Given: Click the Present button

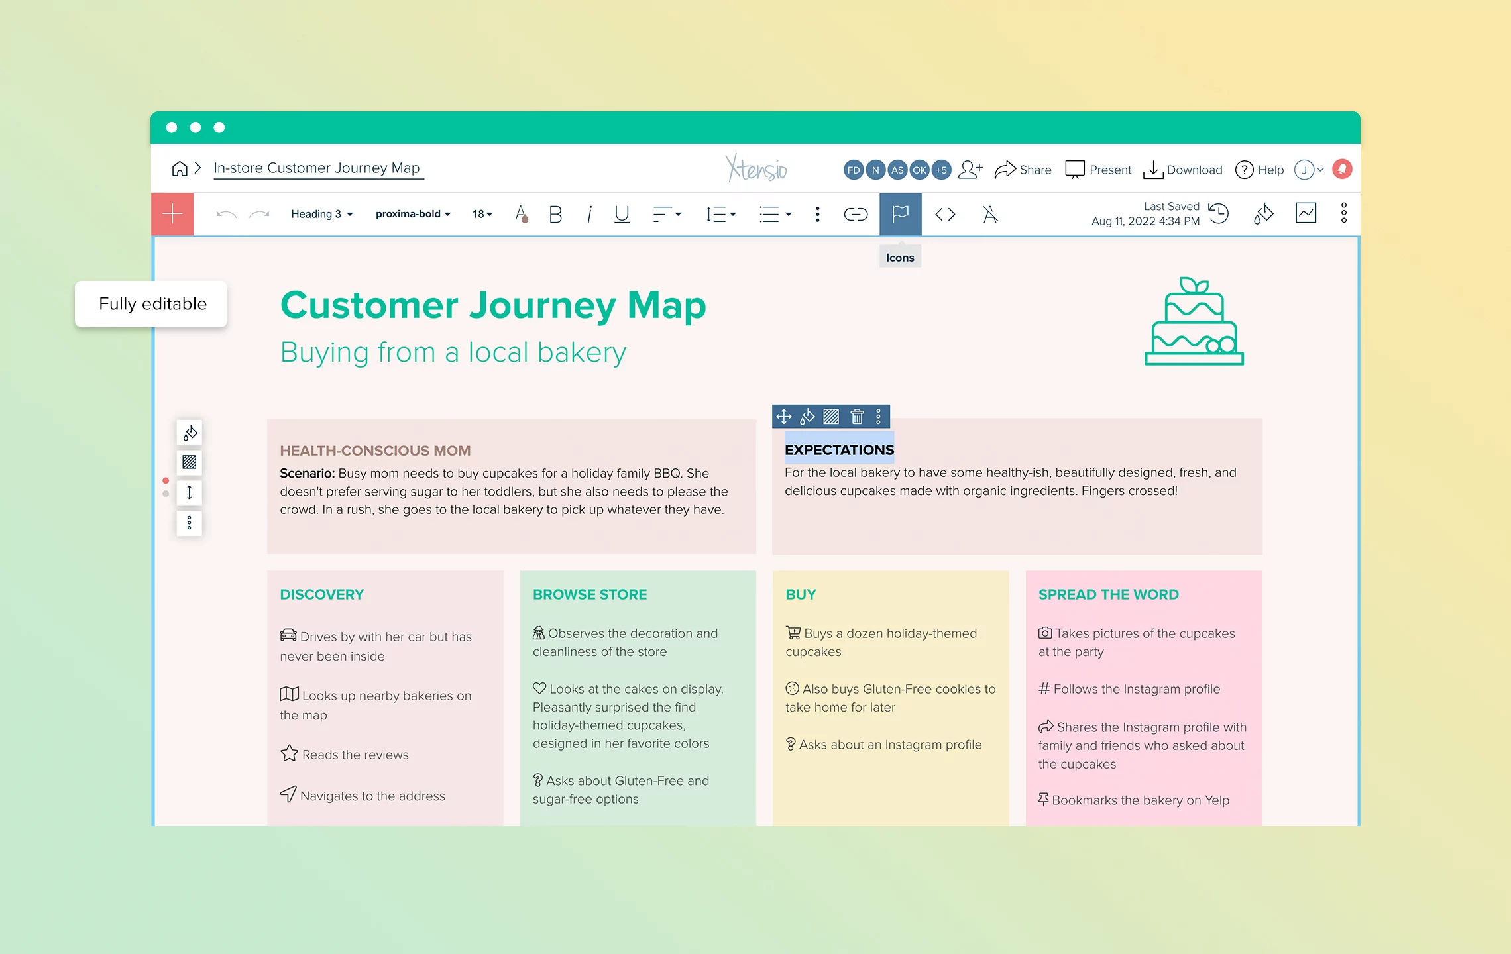Looking at the screenshot, I should 1098,169.
